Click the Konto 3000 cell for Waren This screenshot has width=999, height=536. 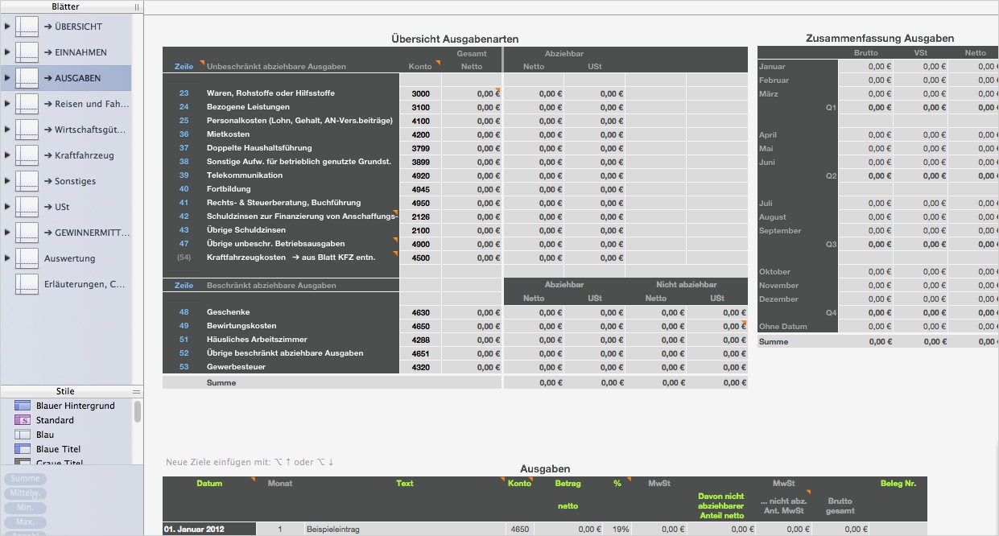tap(420, 93)
